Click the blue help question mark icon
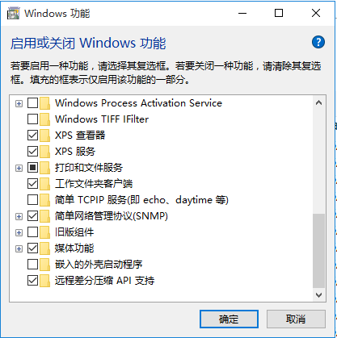Image resolution: width=337 pixels, height=338 pixels. [x=318, y=42]
